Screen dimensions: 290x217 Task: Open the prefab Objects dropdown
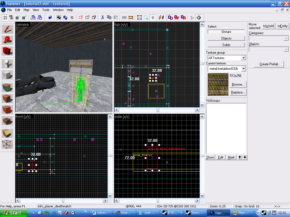point(286,49)
